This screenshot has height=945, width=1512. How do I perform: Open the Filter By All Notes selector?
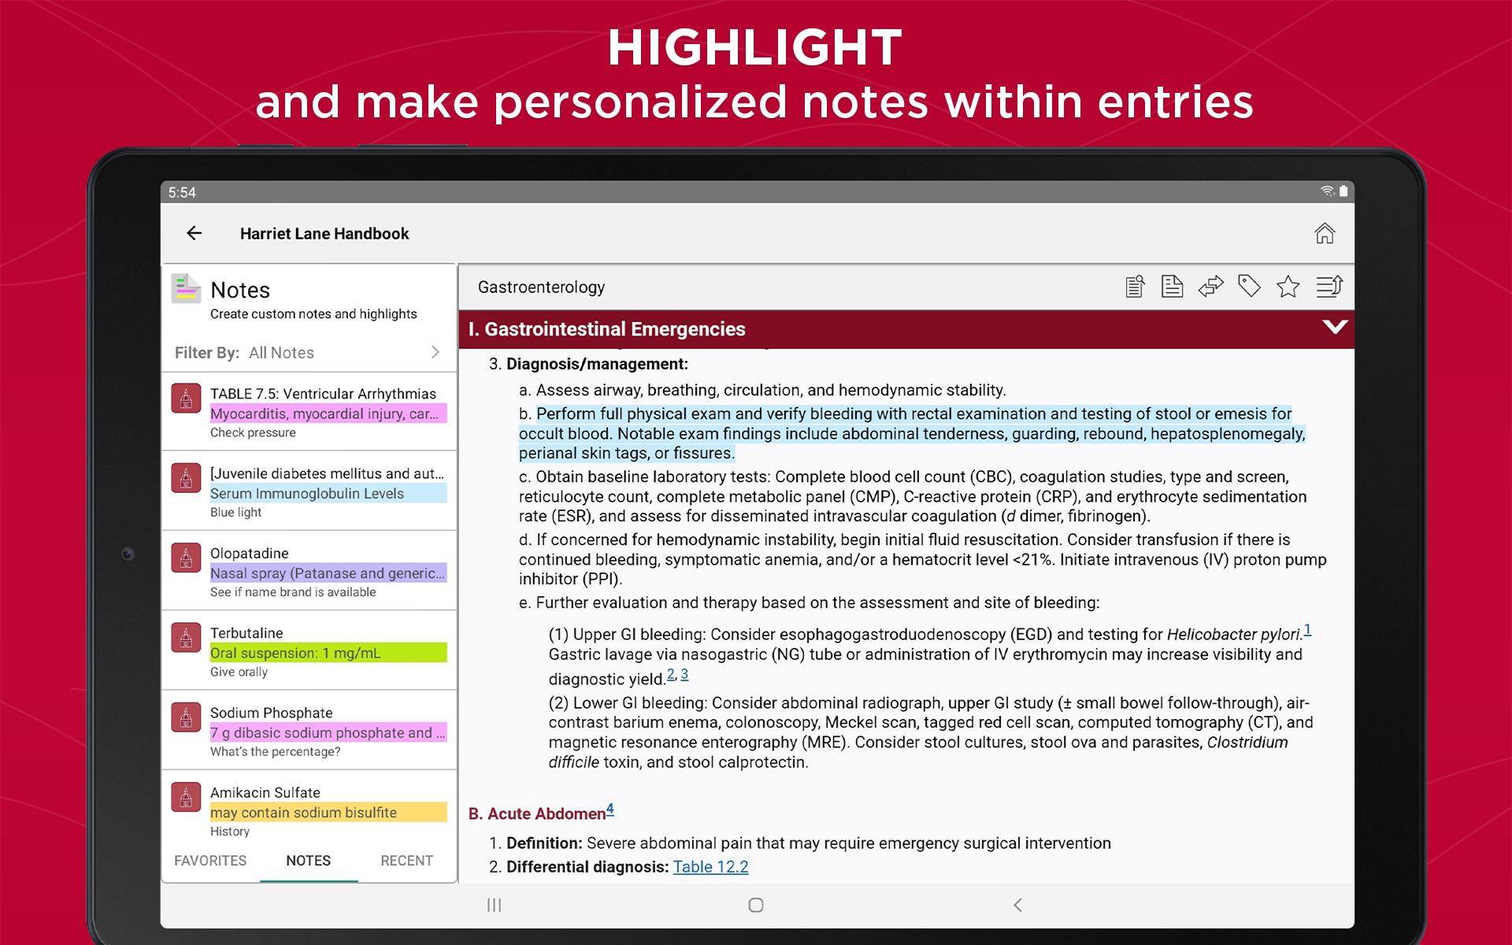pyautogui.click(x=308, y=353)
